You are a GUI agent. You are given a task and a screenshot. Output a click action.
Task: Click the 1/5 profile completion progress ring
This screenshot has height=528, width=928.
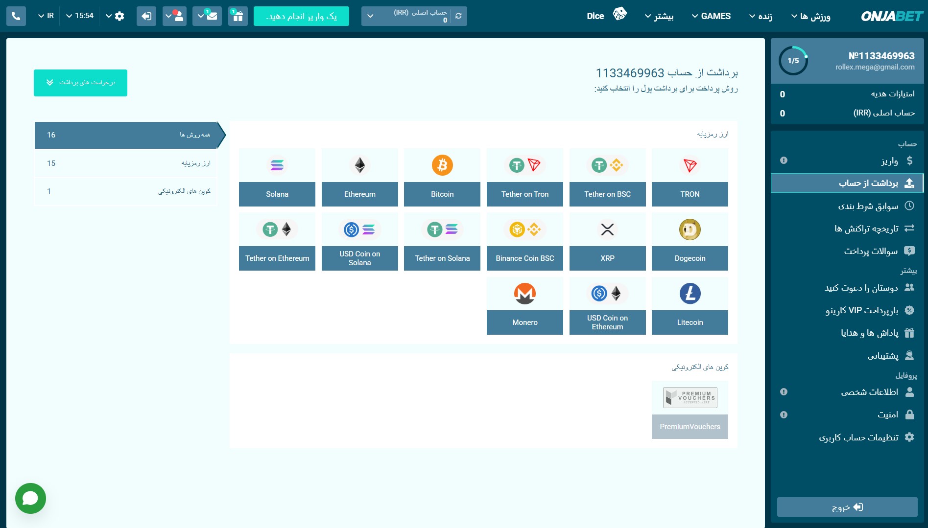[x=793, y=61]
